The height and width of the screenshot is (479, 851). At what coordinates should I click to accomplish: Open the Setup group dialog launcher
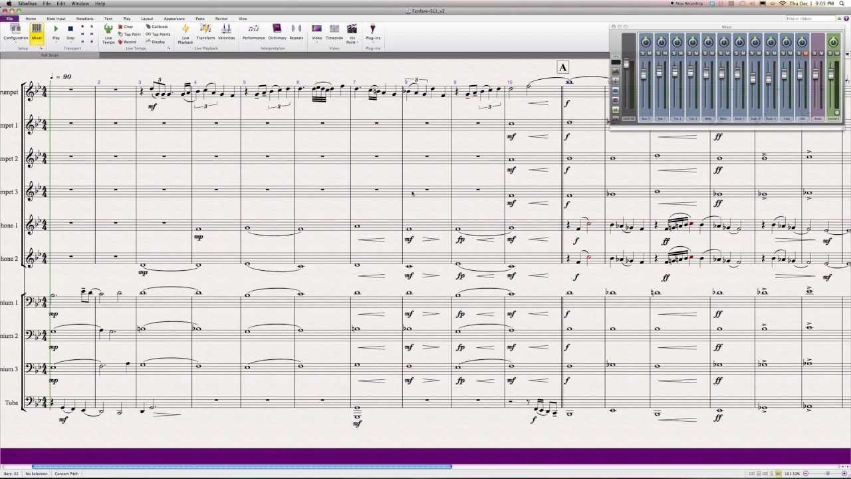[x=41, y=49]
